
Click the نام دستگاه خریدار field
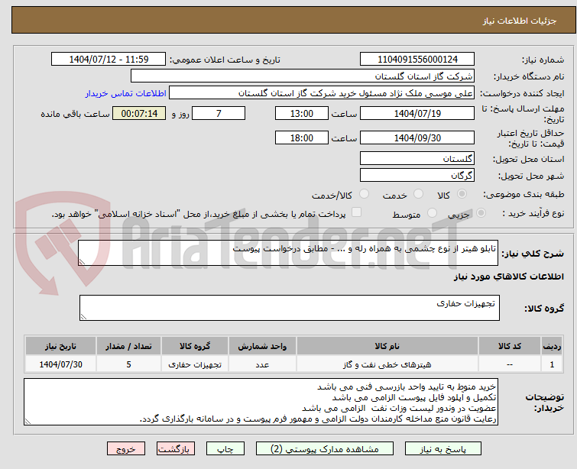303,76
